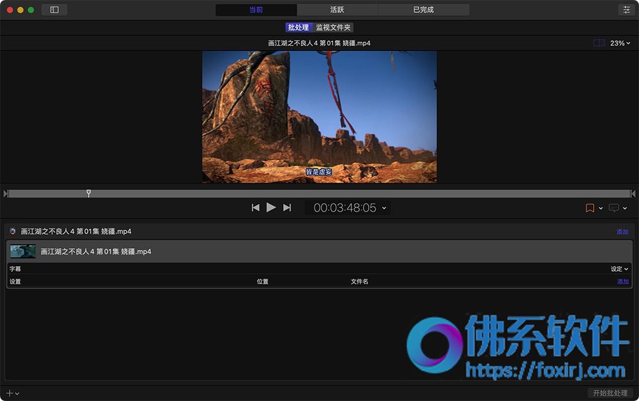Open the 23% zoom dropdown
The width and height of the screenshot is (639, 401).
point(620,43)
